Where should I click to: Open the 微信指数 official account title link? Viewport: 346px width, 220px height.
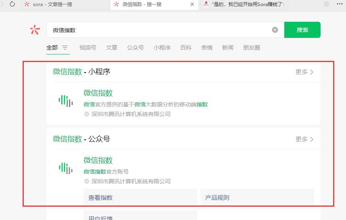(98, 160)
